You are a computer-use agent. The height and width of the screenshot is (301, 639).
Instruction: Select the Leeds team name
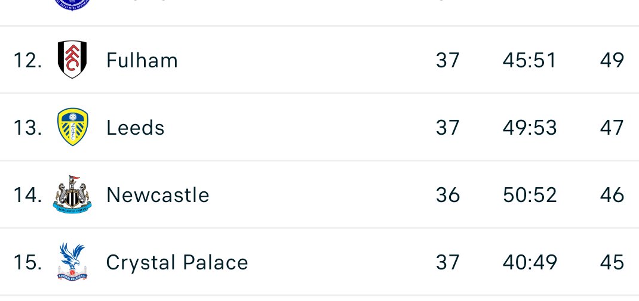tap(136, 128)
